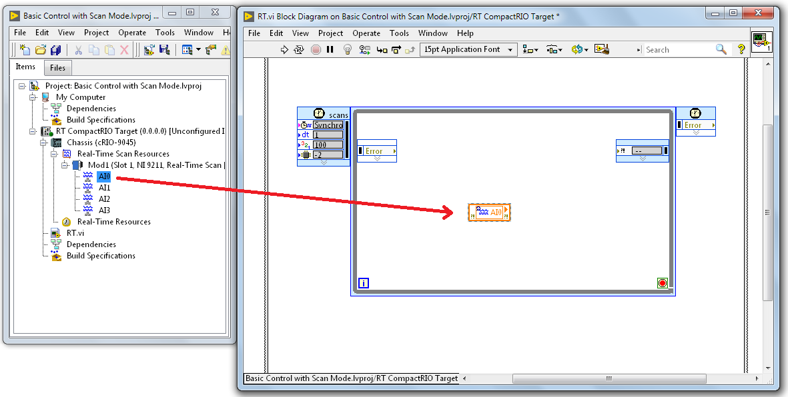788x397 pixels.
Task: Toggle Highlight Execution light bulb
Action: 347,49
